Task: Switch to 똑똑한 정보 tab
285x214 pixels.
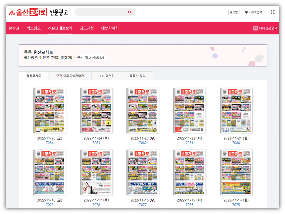Action: [138, 76]
